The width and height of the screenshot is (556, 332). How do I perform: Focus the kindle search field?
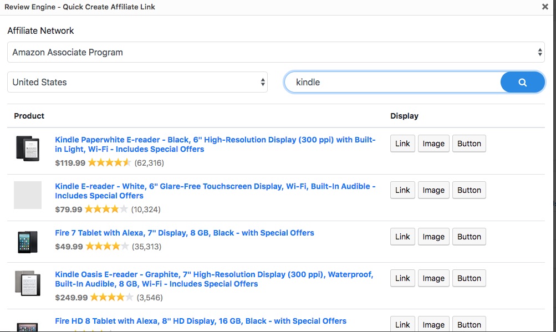click(x=393, y=82)
